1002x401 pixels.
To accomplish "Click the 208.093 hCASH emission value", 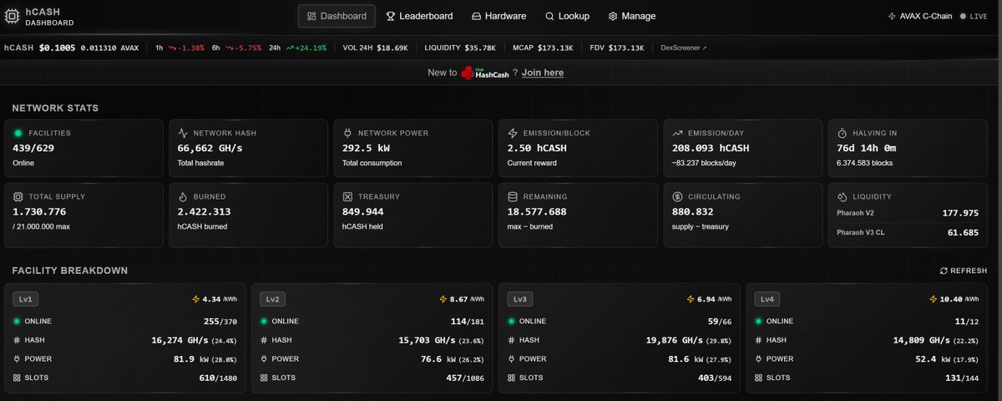I will point(711,147).
